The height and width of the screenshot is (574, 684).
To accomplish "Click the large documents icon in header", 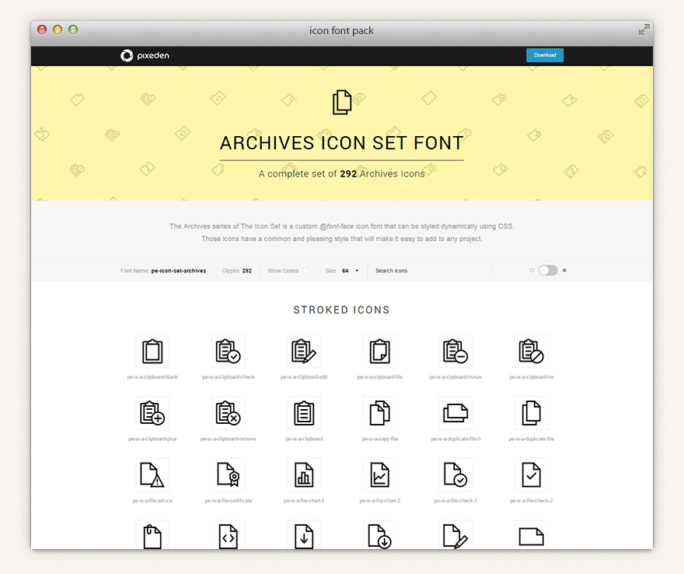I will point(342,103).
